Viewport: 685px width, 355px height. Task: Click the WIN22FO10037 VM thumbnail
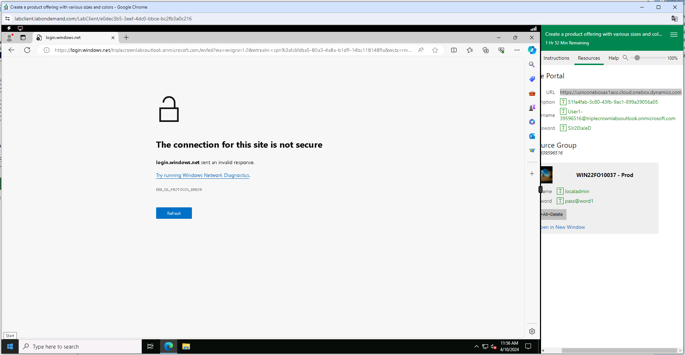(x=547, y=175)
